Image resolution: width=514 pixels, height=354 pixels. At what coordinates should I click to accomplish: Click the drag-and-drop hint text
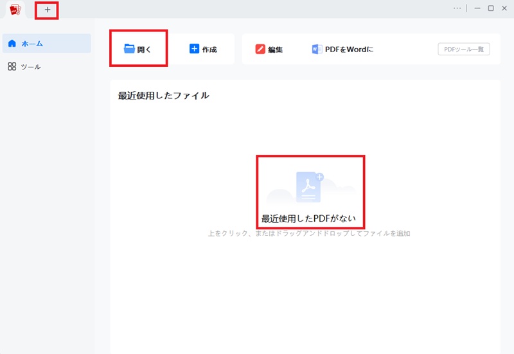(309, 233)
